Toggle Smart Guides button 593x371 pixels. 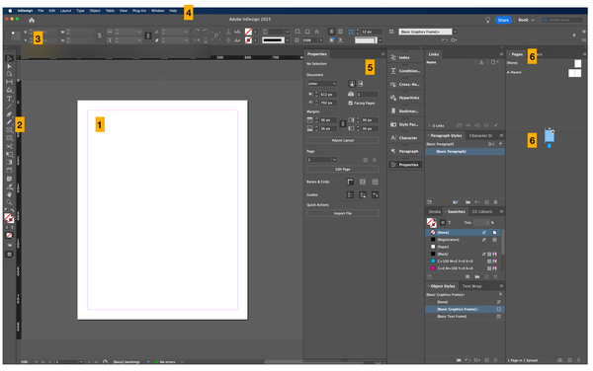point(375,195)
